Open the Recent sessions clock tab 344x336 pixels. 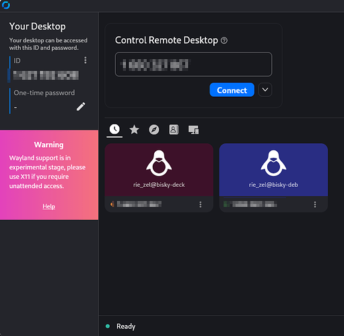tap(114, 129)
